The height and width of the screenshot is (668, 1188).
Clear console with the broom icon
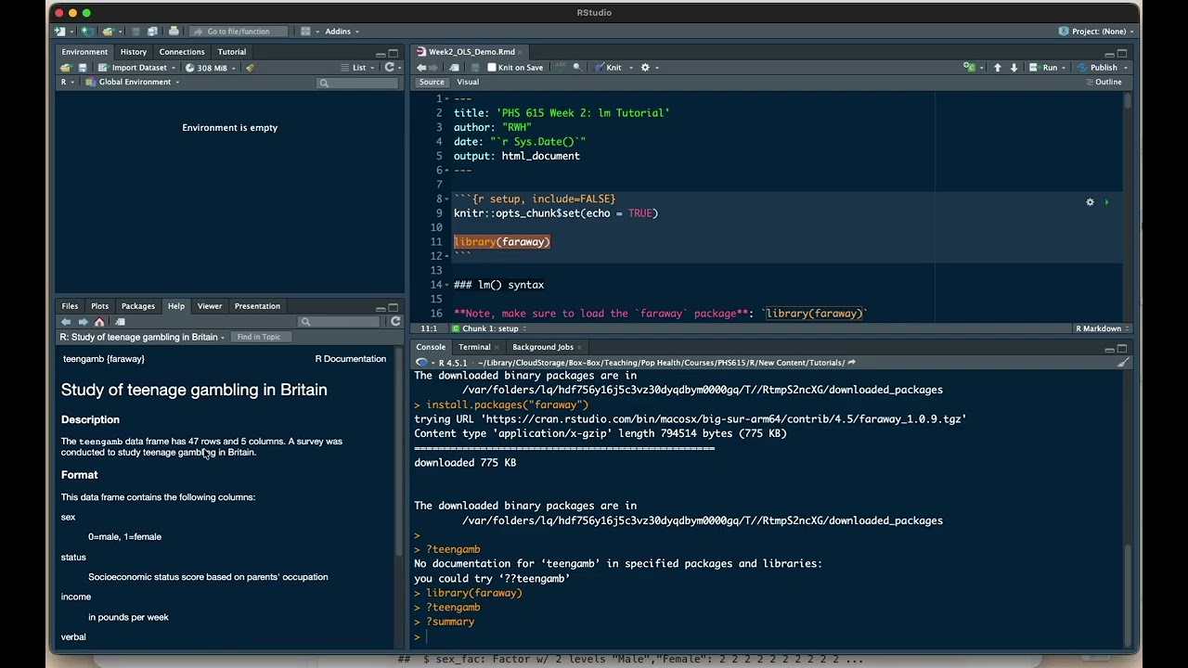click(x=1122, y=363)
